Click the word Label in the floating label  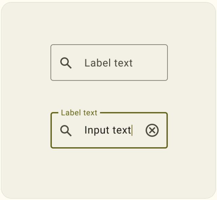pos(70,113)
